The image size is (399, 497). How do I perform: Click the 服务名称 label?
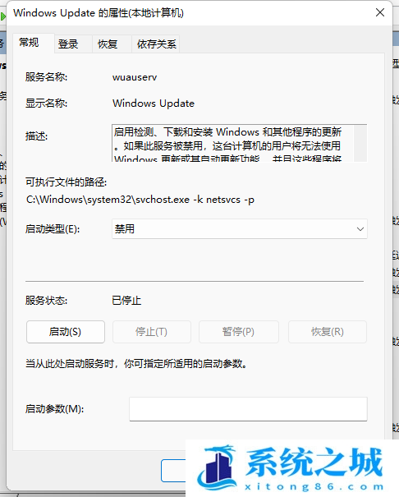pyautogui.click(x=46, y=77)
